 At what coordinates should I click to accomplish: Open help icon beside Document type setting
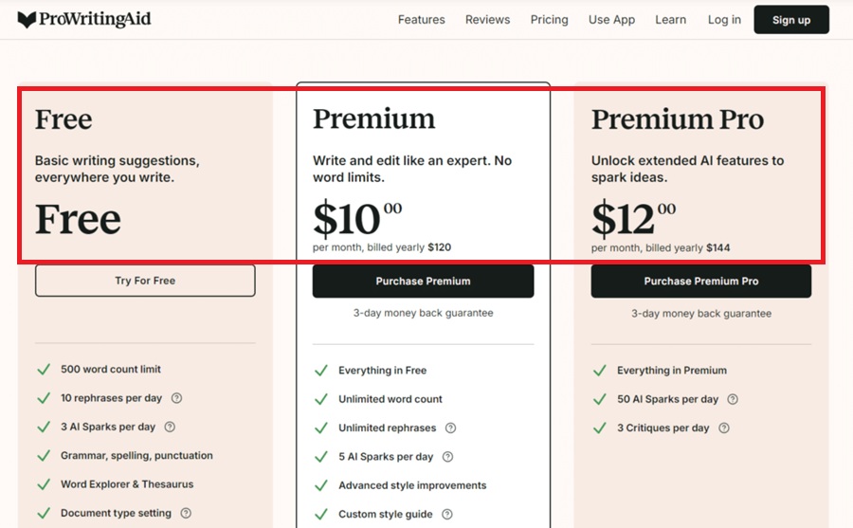[x=186, y=513]
